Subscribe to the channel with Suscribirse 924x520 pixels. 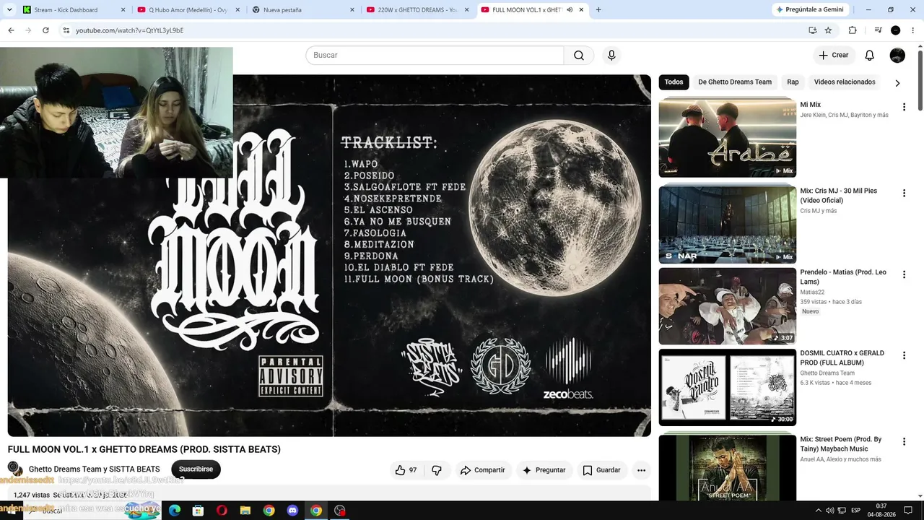[196, 469]
